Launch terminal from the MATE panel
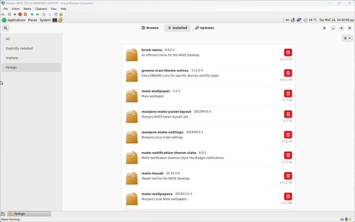 (x=54, y=20)
